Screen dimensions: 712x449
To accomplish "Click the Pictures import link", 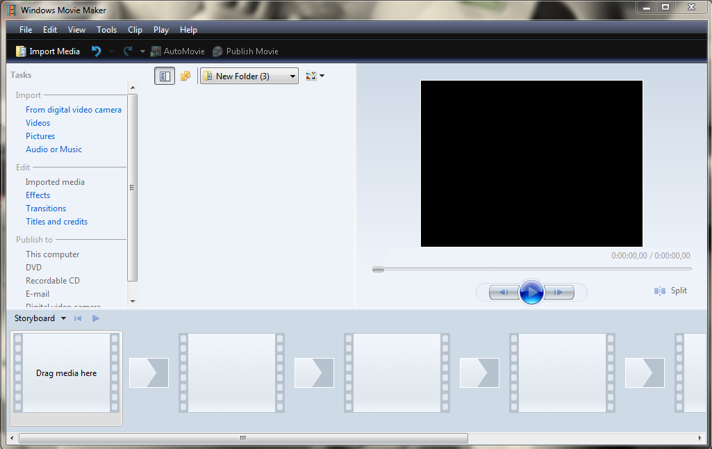I will [x=40, y=136].
